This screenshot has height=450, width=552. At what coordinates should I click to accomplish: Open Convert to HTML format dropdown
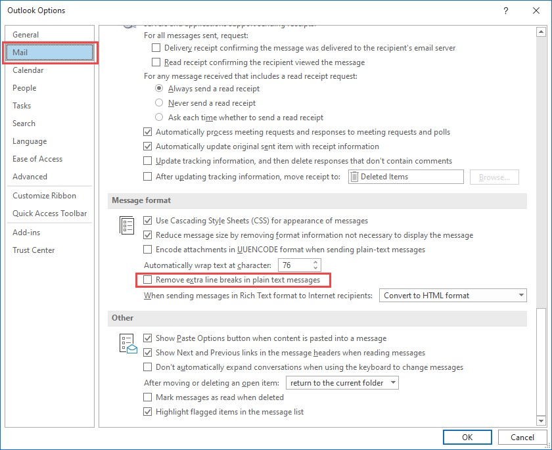[x=453, y=295]
